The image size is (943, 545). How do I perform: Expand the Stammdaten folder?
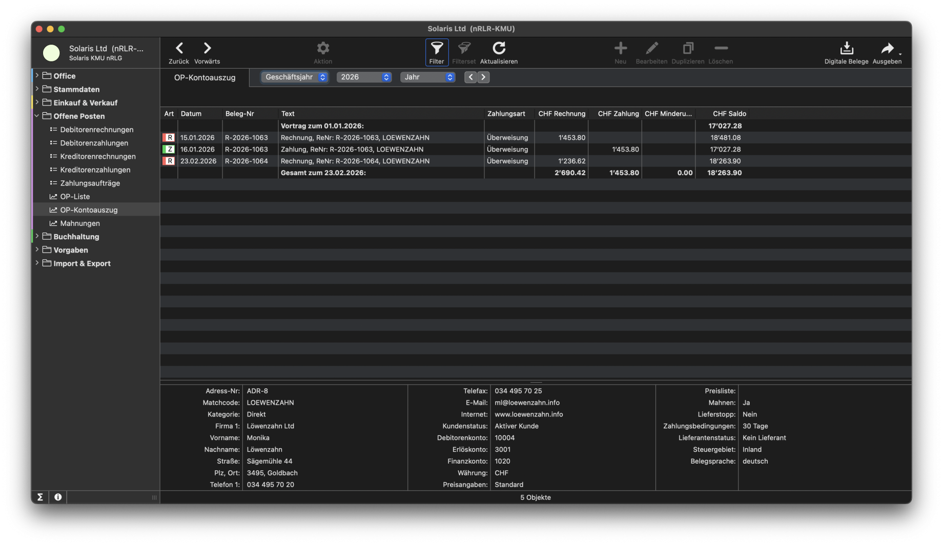[37, 89]
